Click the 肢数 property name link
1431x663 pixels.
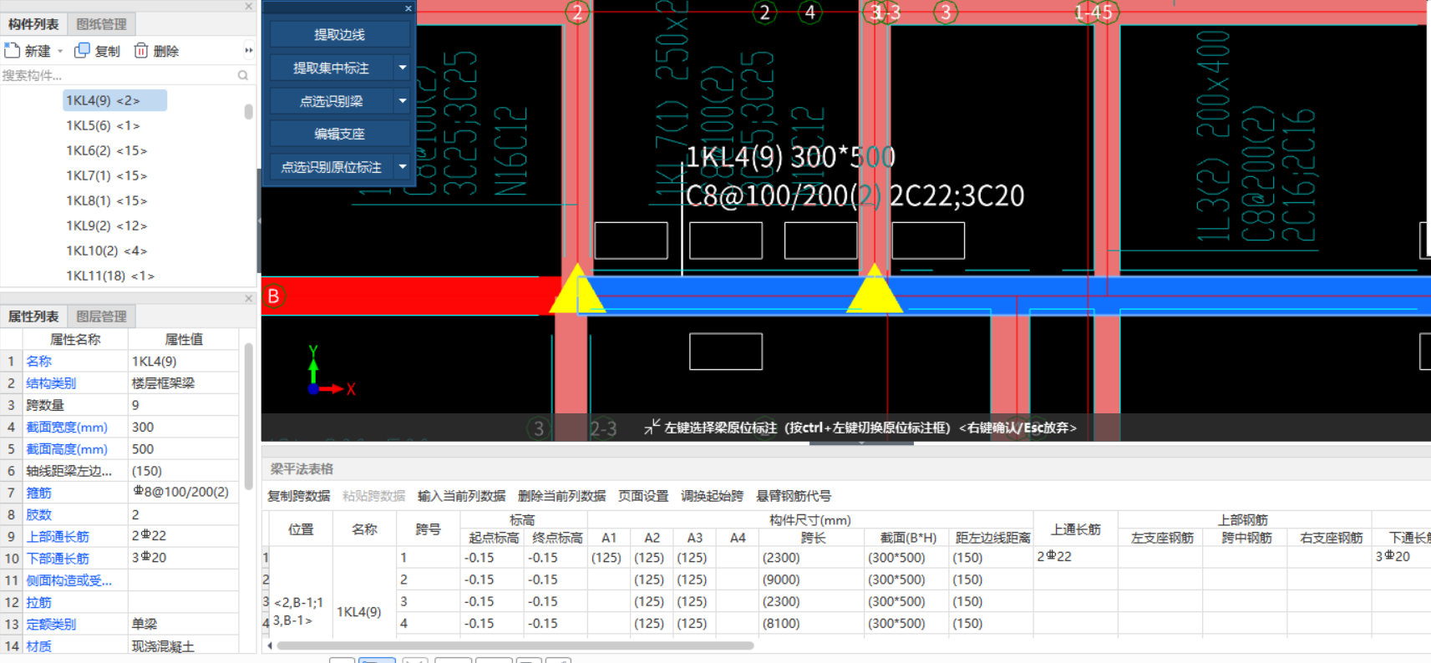(x=38, y=514)
